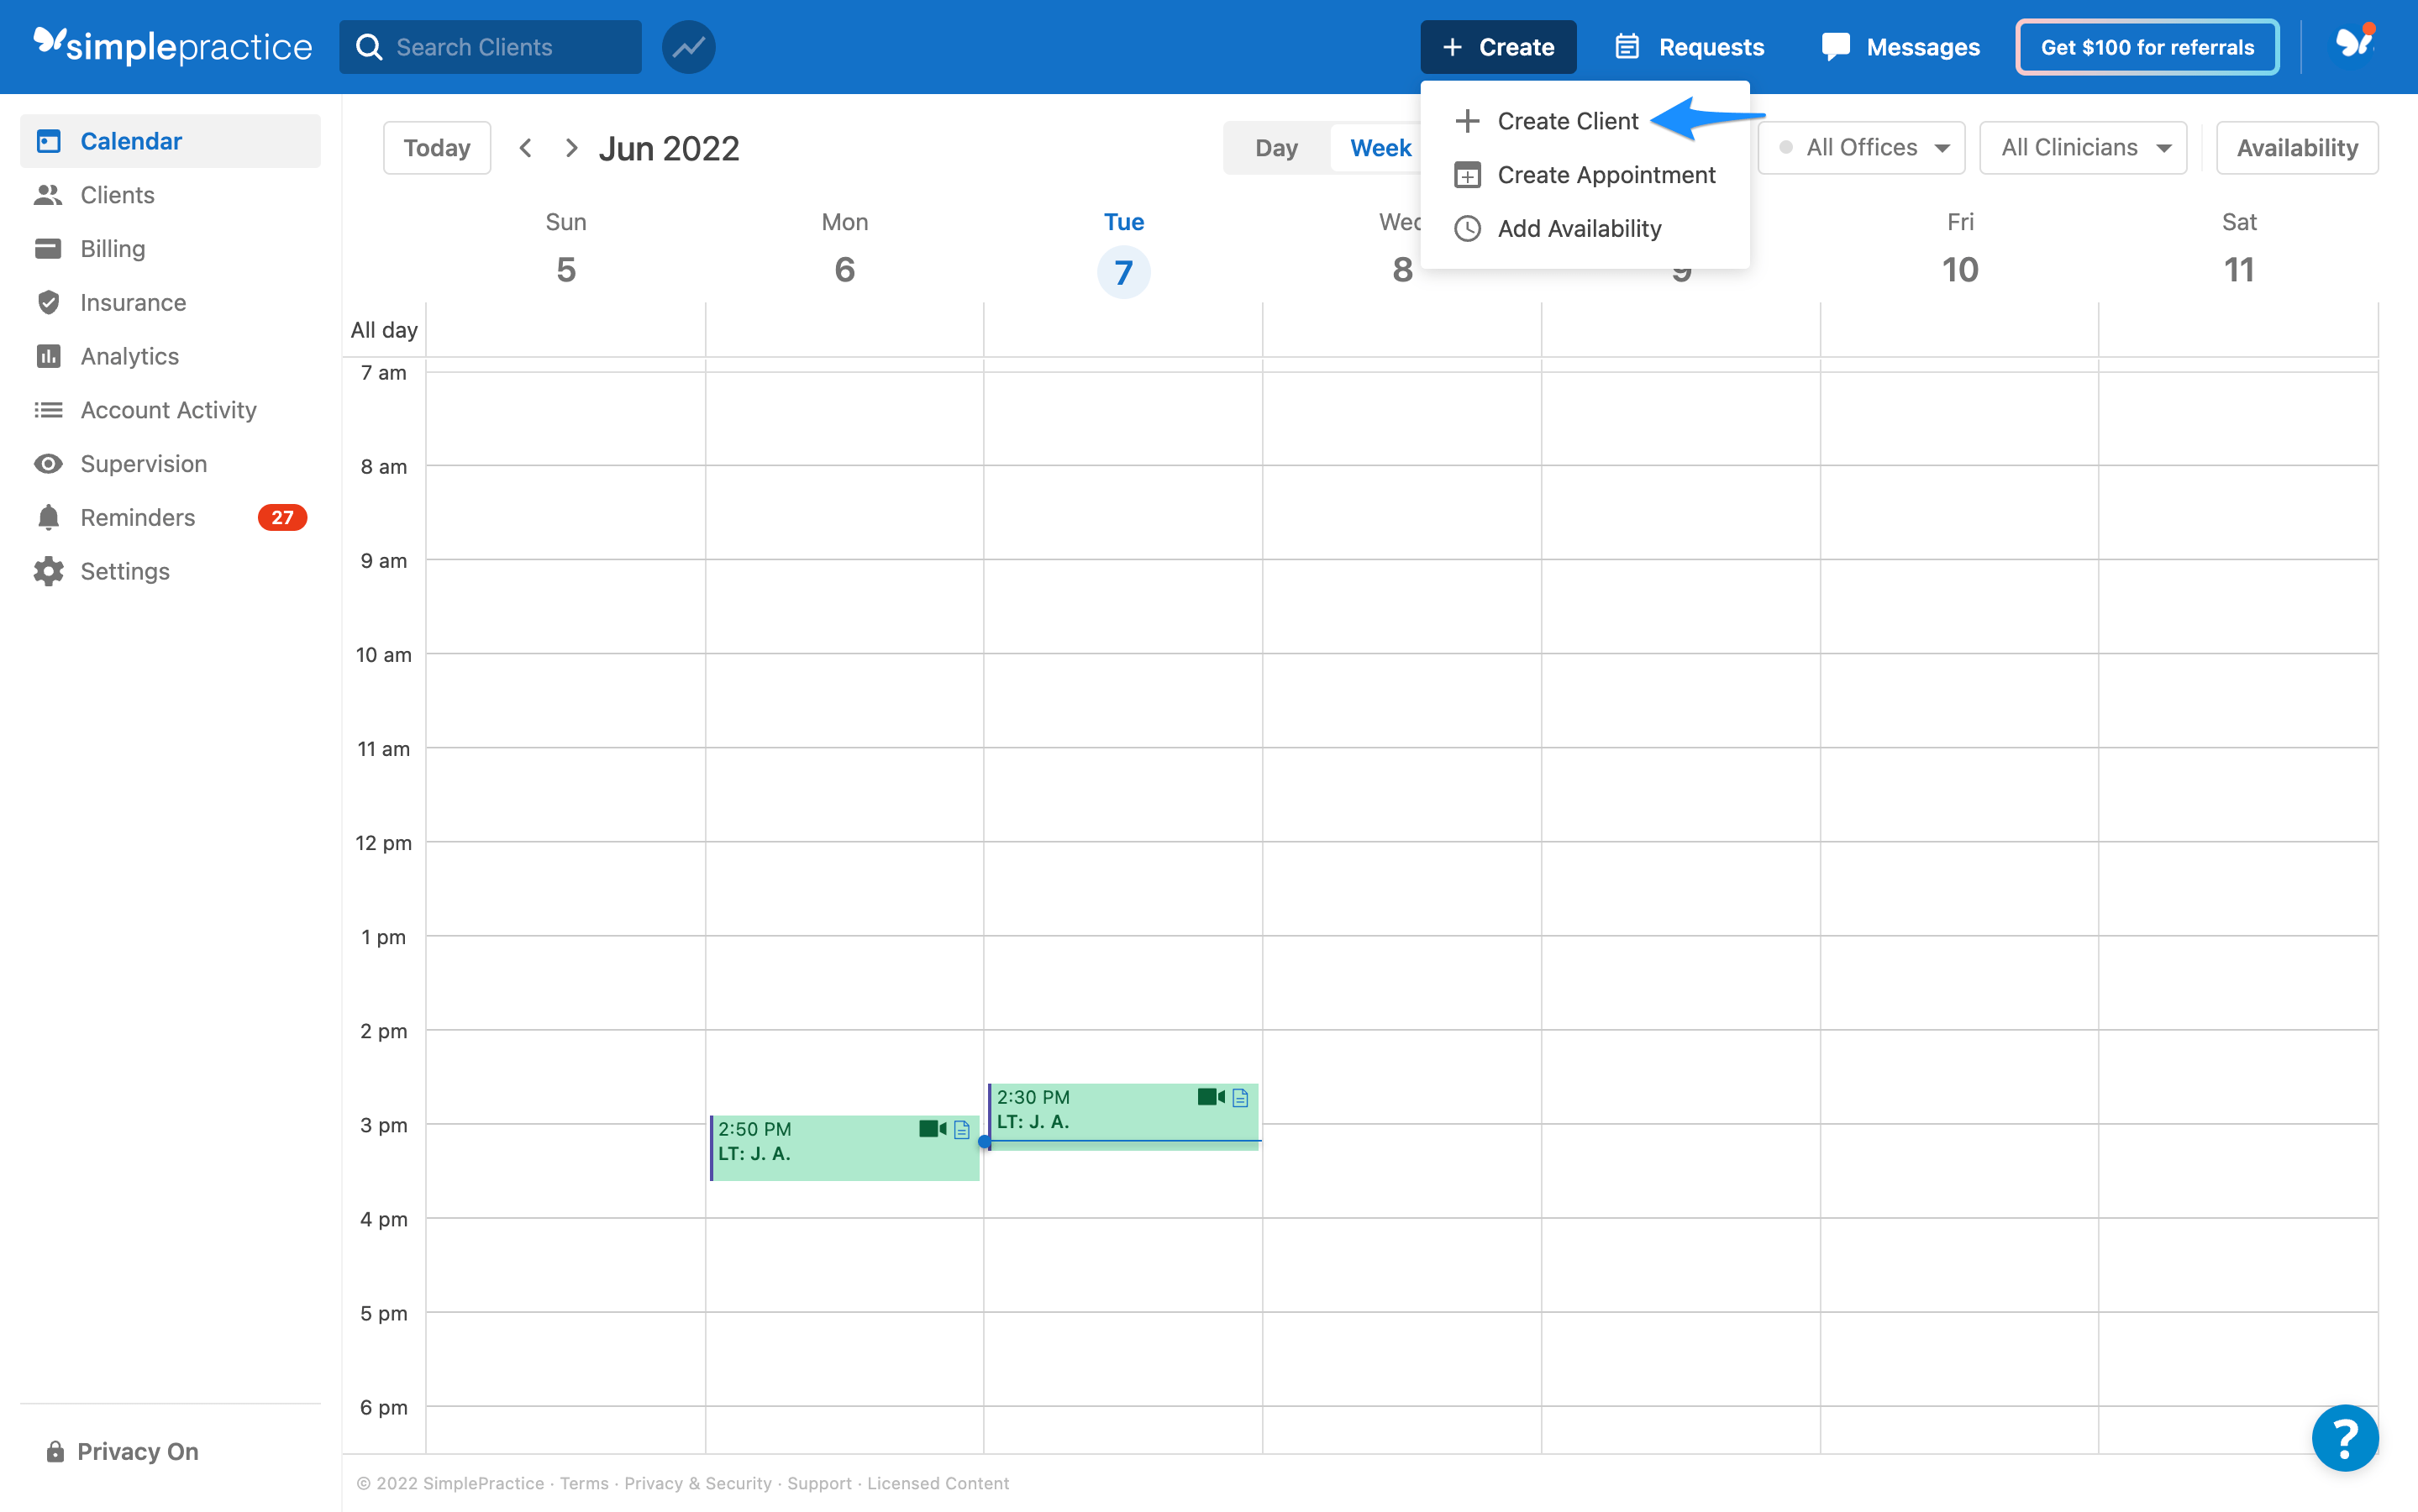
Task: Choose Add Availability from menu
Action: click(x=1578, y=229)
